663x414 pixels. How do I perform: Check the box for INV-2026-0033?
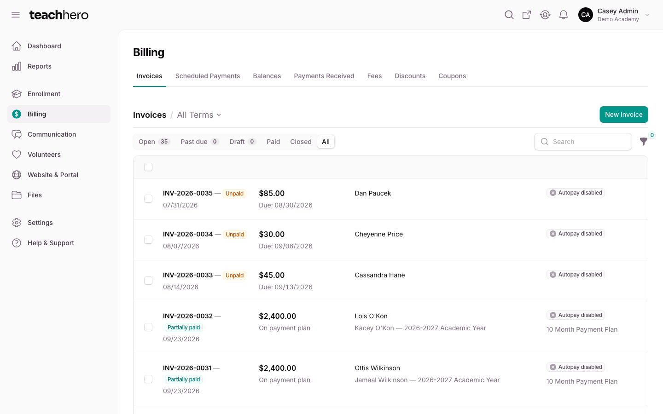coord(148,281)
